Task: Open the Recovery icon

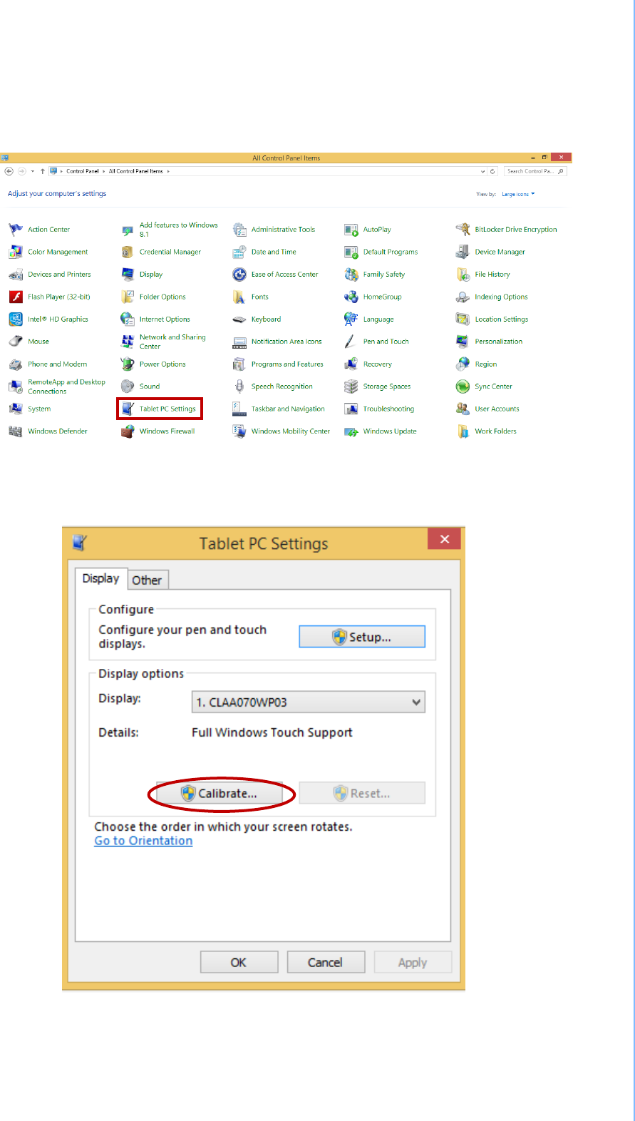Action: tap(351, 364)
